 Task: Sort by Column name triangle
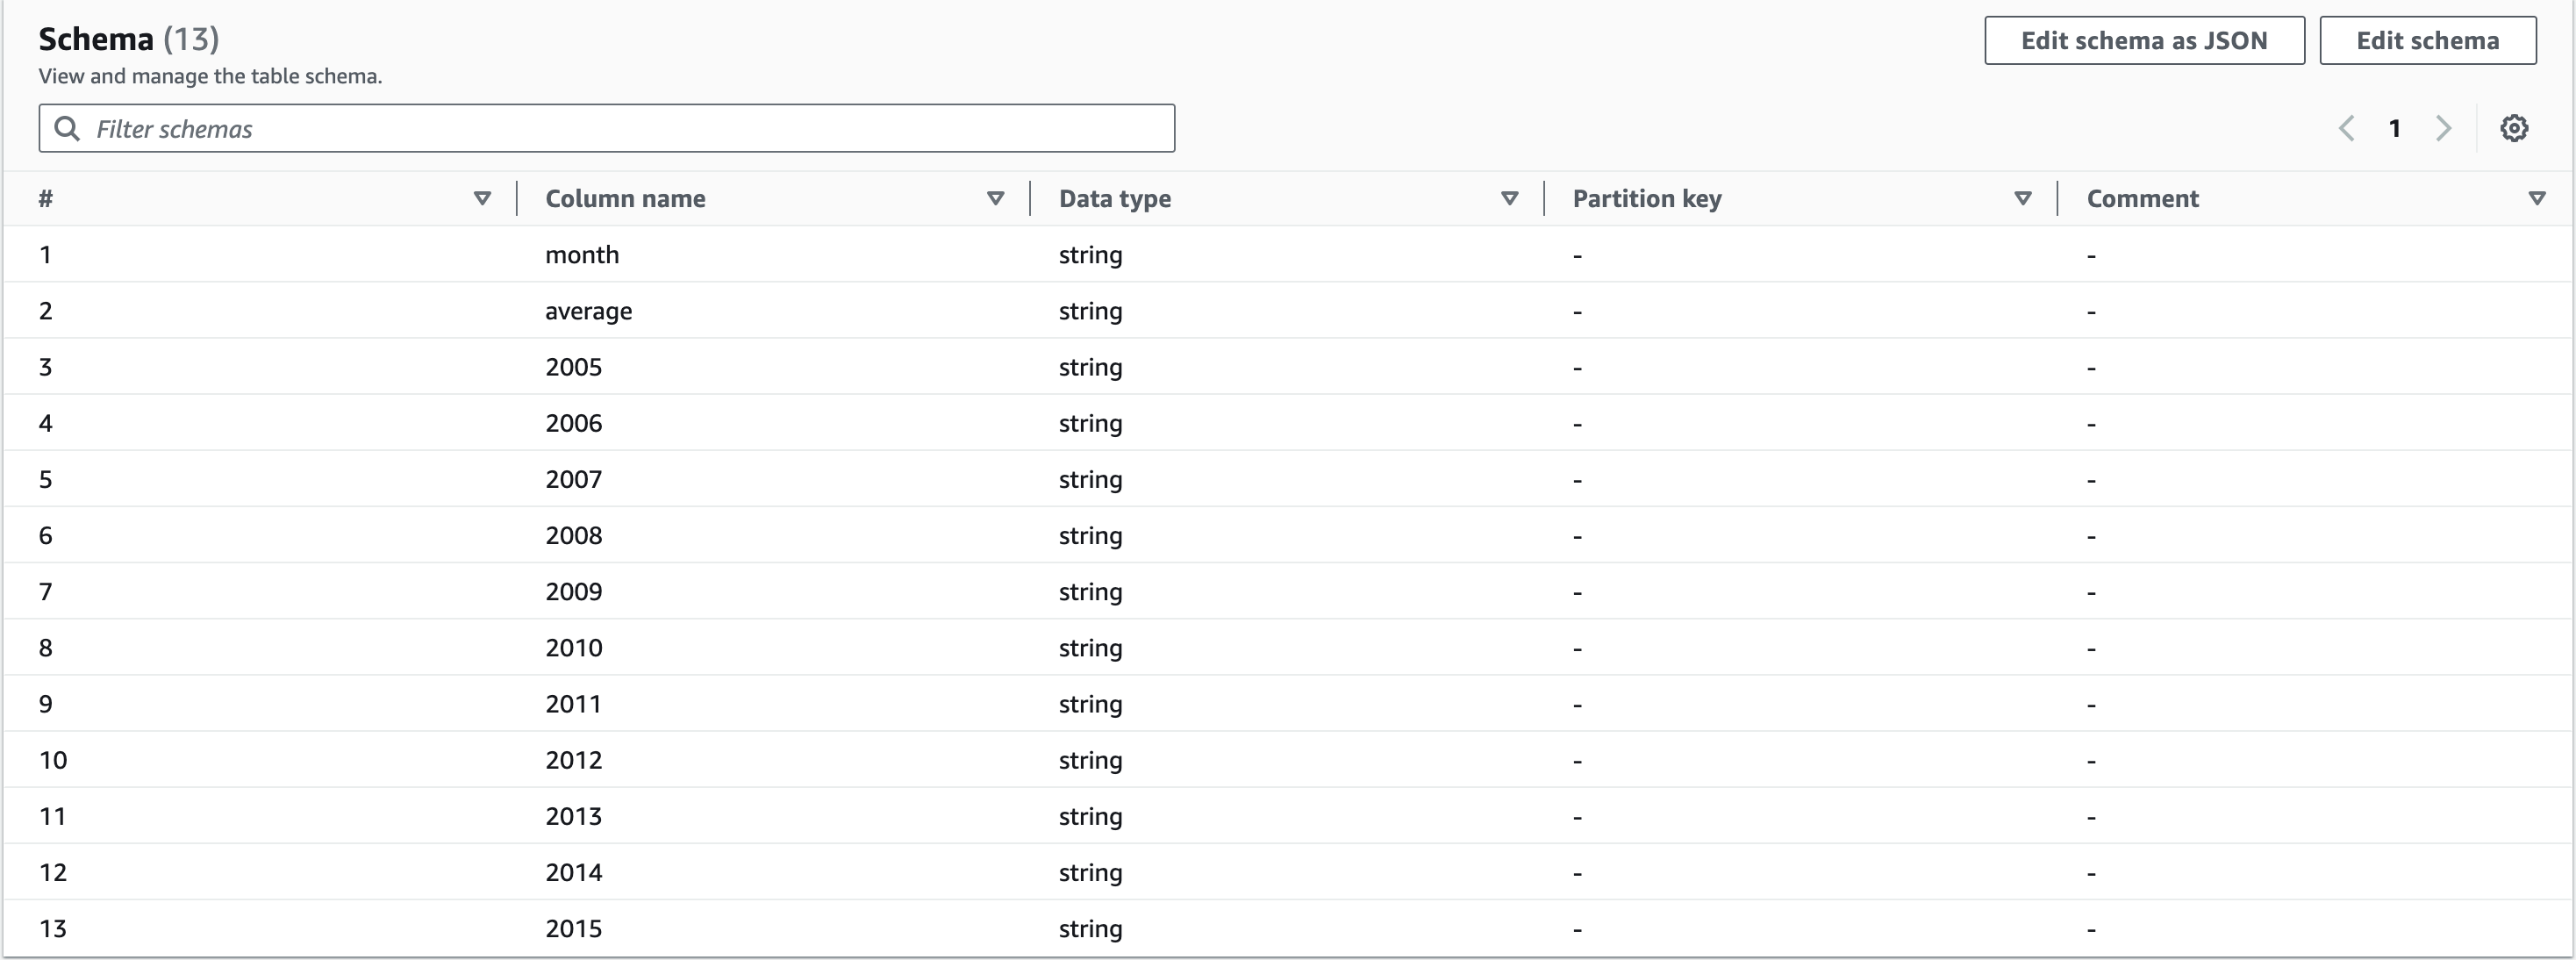point(995,198)
